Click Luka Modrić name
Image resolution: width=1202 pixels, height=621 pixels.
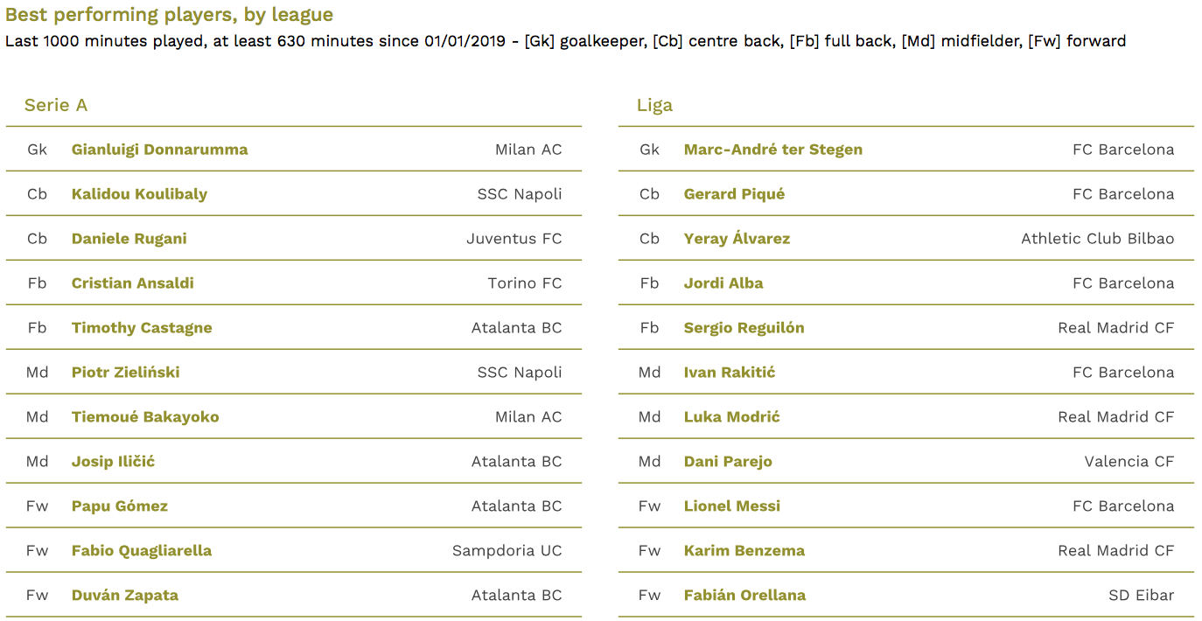[x=732, y=417]
